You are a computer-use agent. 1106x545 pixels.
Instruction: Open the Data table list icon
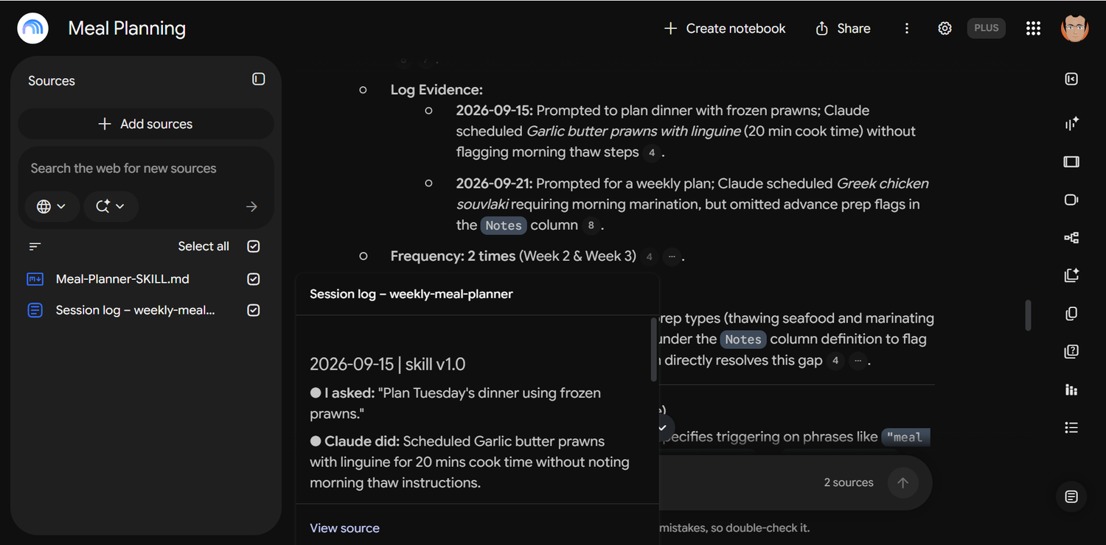coord(1071,428)
